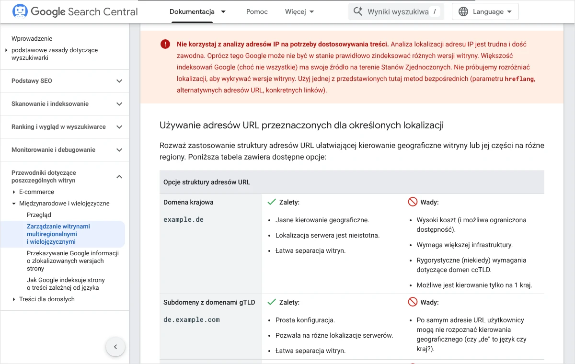Viewport: 575px width, 364px height.
Task: Open the Pomoc tab
Action: (257, 11)
